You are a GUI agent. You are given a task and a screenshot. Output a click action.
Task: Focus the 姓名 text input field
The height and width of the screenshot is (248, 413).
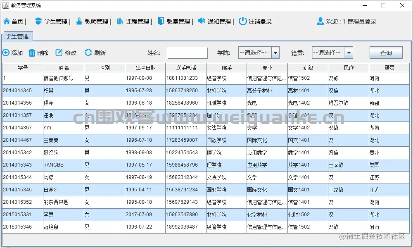click(187, 53)
